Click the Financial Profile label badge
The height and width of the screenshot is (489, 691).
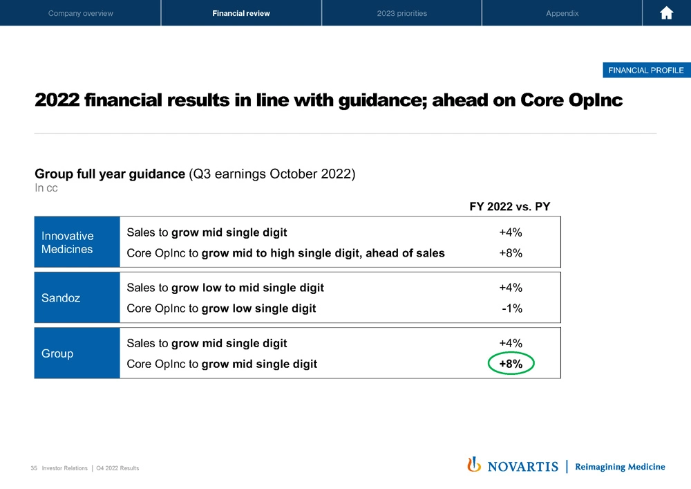pos(646,70)
